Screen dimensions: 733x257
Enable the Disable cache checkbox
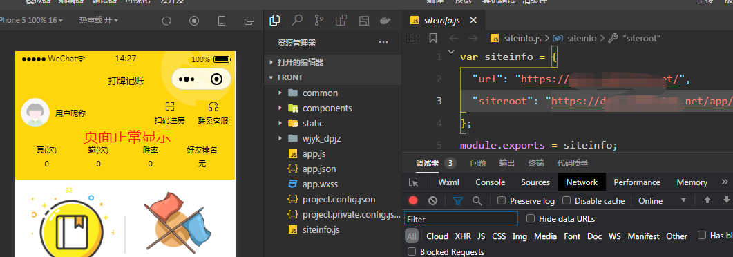(x=567, y=200)
